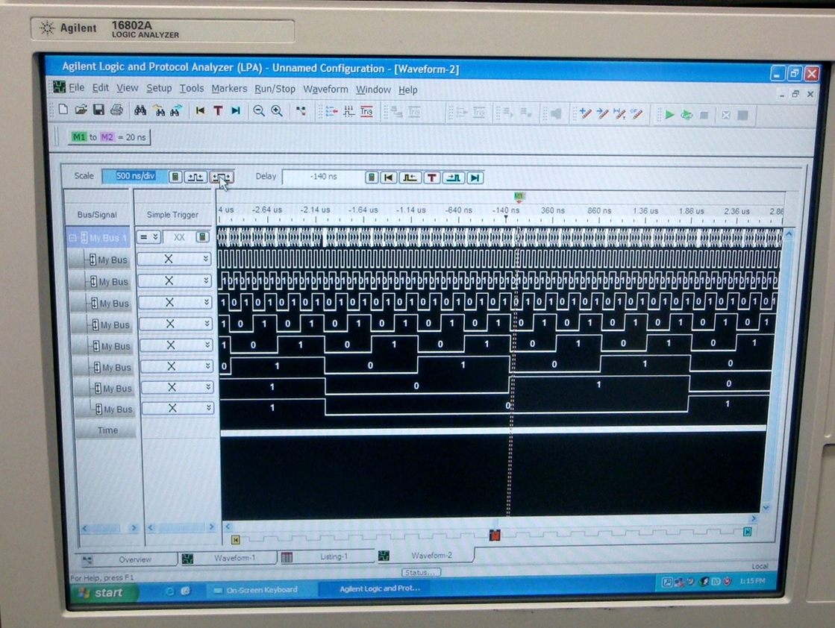Zoom out using the magnifier minus icon
The height and width of the screenshot is (628, 835).
click(259, 110)
